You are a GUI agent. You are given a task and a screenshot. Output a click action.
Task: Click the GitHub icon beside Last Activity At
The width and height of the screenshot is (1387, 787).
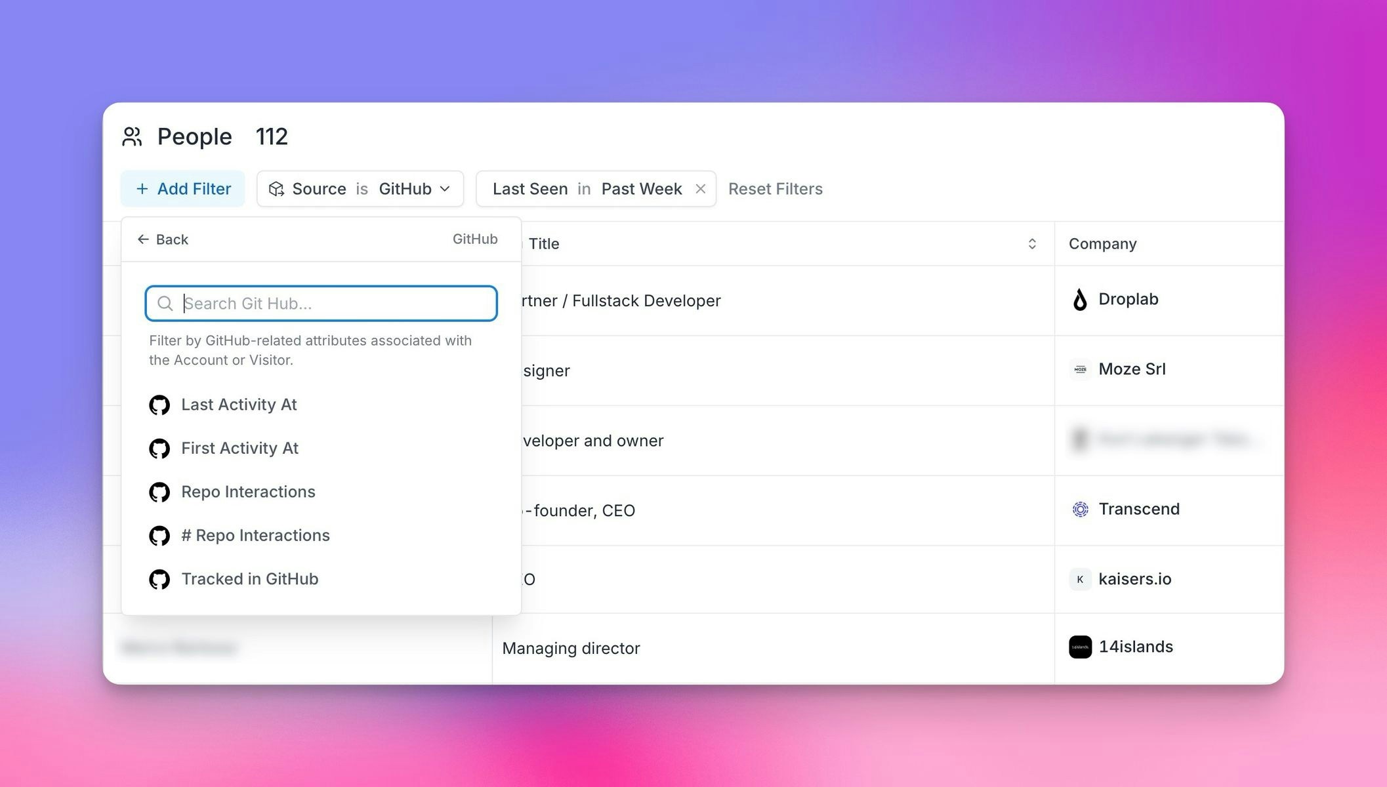[159, 405]
